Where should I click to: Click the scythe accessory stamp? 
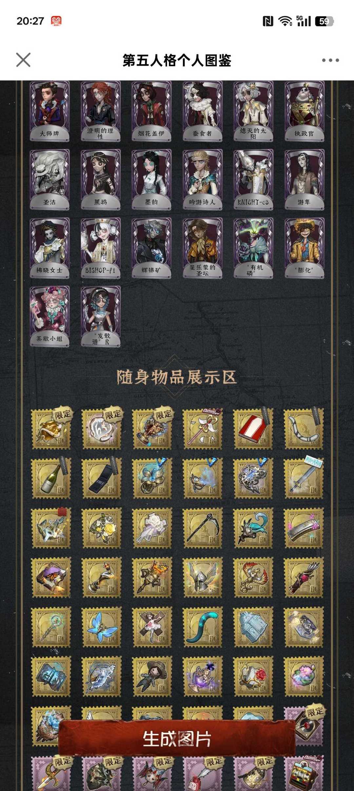[x=202, y=528]
